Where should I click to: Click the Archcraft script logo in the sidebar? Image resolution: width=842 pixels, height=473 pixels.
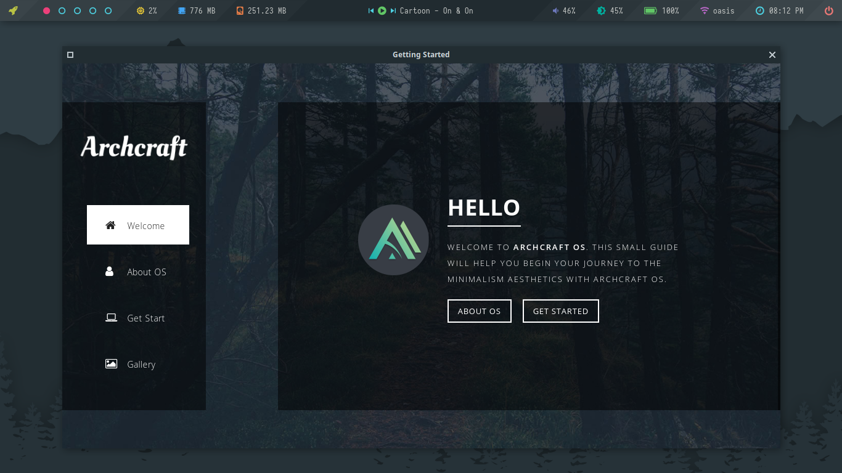(134, 147)
